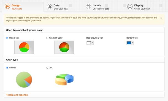Click the Design palette icon
This screenshot has height=101, width=168.
coord(7,7)
